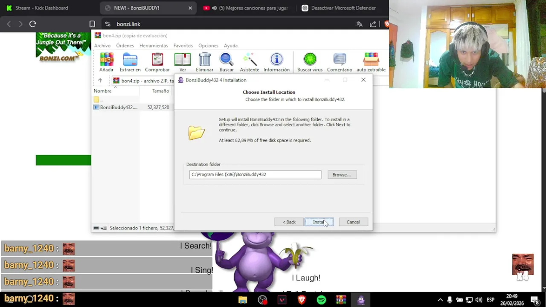This screenshot has height=307, width=546.
Task: Mute the audio on YouTube tab
Action: pos(214,8)
